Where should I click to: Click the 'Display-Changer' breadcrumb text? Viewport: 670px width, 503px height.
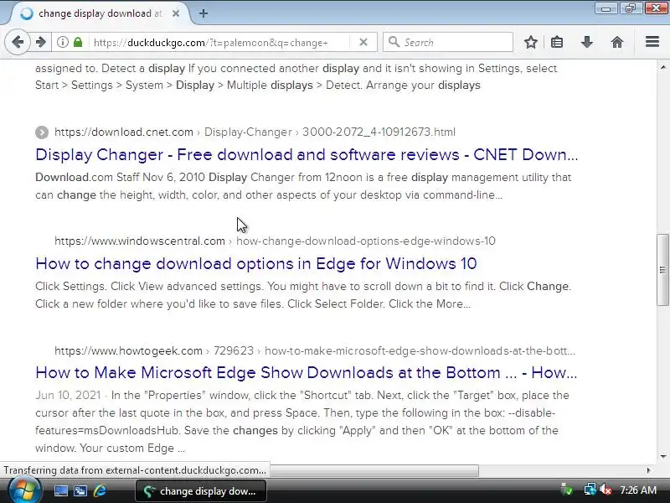pyautogui.click(x=248, y=132)
